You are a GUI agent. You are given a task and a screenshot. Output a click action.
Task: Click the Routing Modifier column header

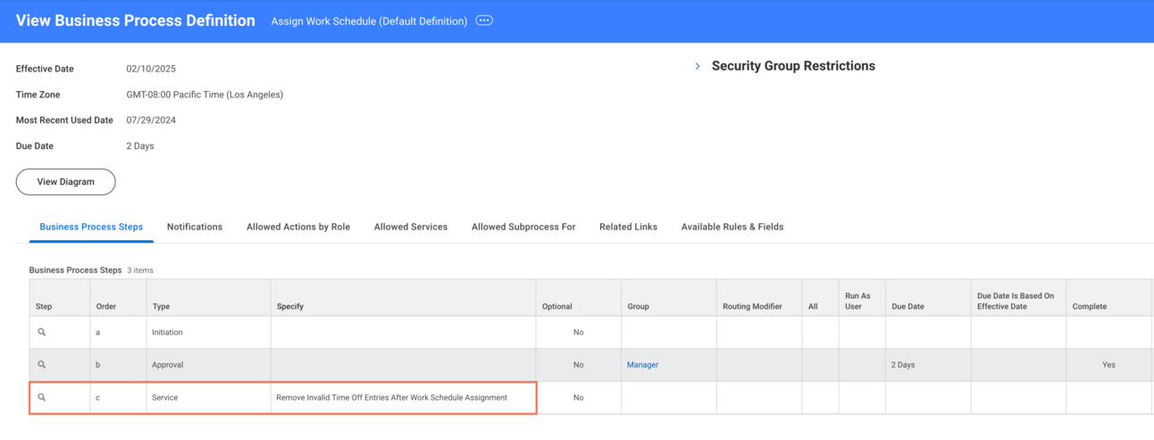point(752,306)
